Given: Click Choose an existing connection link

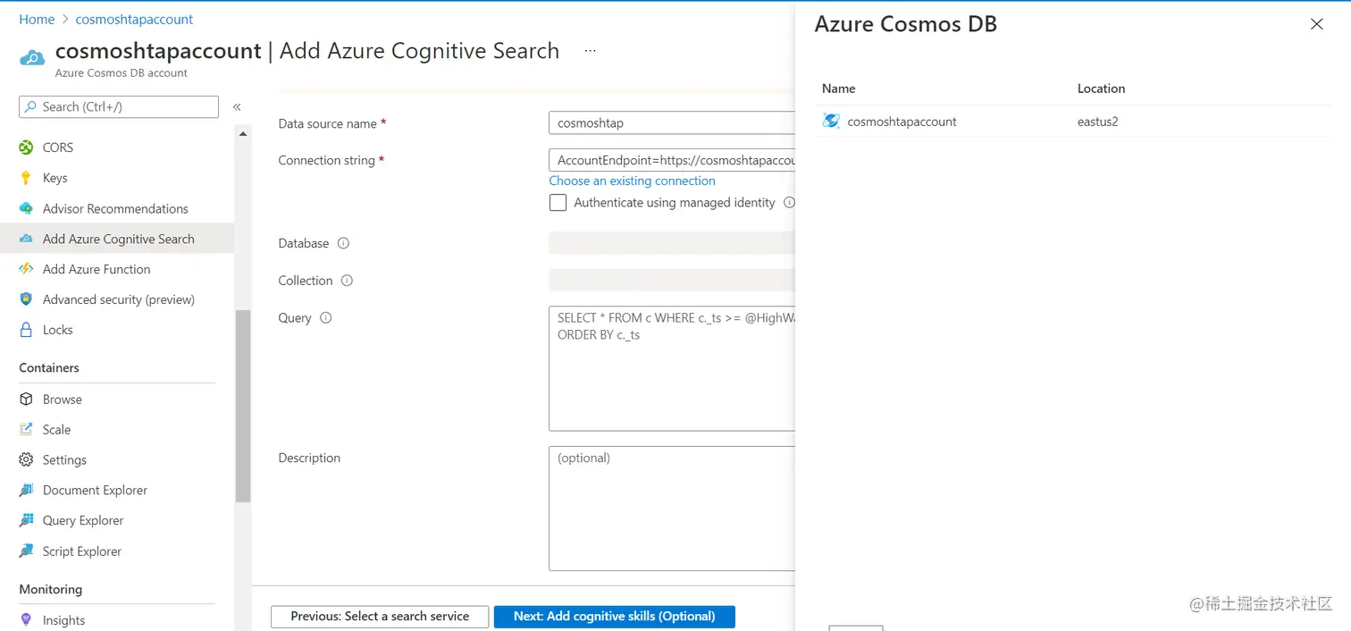Looking at the screenshot, I should click(632, 181).
